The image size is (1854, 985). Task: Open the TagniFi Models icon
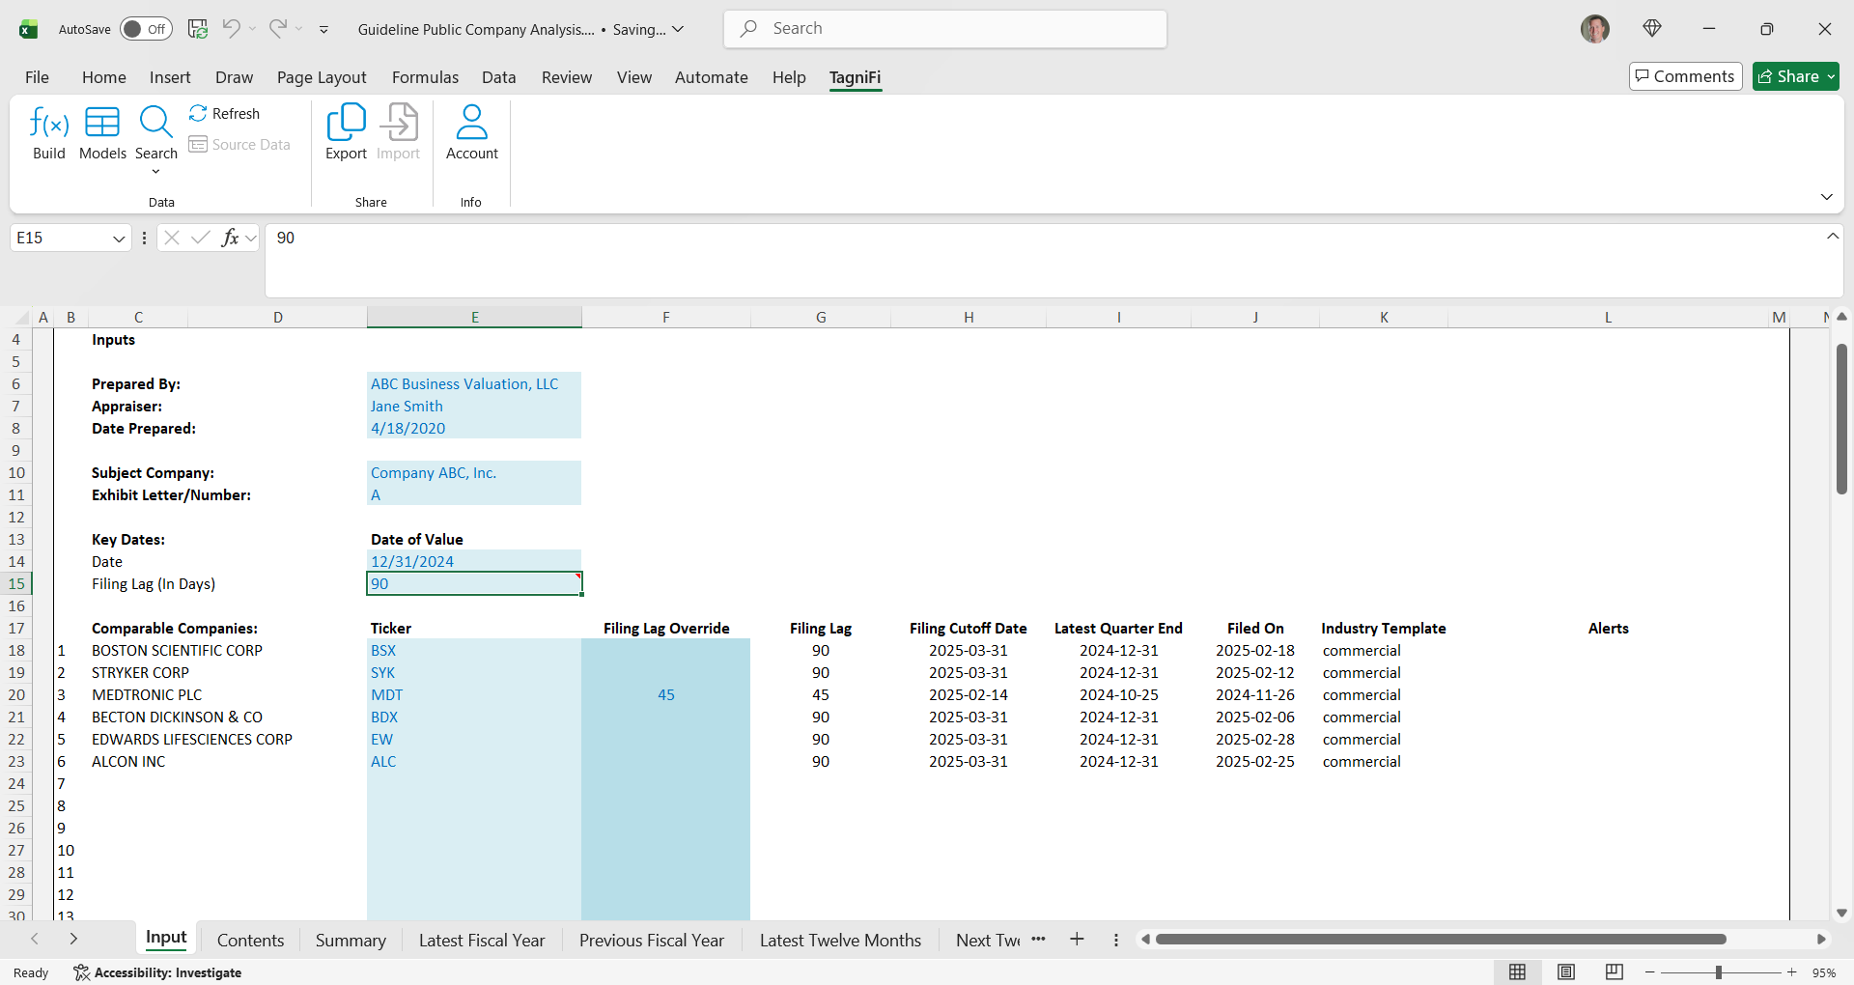click(x=102, y=132)
